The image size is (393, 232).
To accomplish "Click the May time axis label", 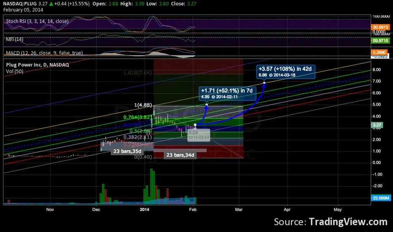I will 338,209.
